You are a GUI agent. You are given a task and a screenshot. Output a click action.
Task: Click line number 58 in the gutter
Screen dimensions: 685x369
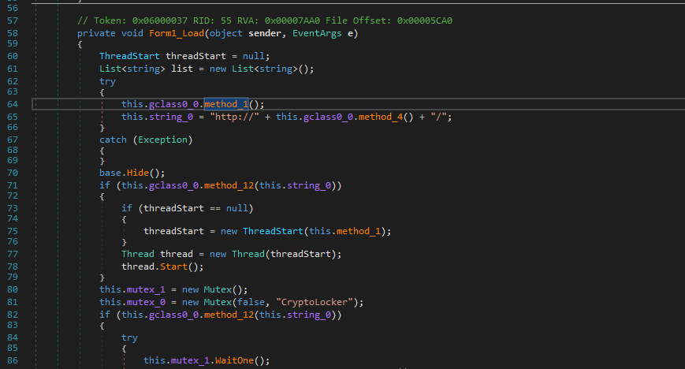tap(12, 33)
